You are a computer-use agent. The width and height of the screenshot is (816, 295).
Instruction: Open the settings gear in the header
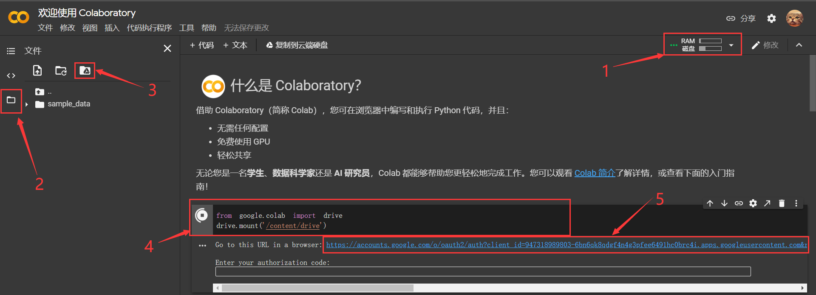pyautogui.click(x=771, y=18)
